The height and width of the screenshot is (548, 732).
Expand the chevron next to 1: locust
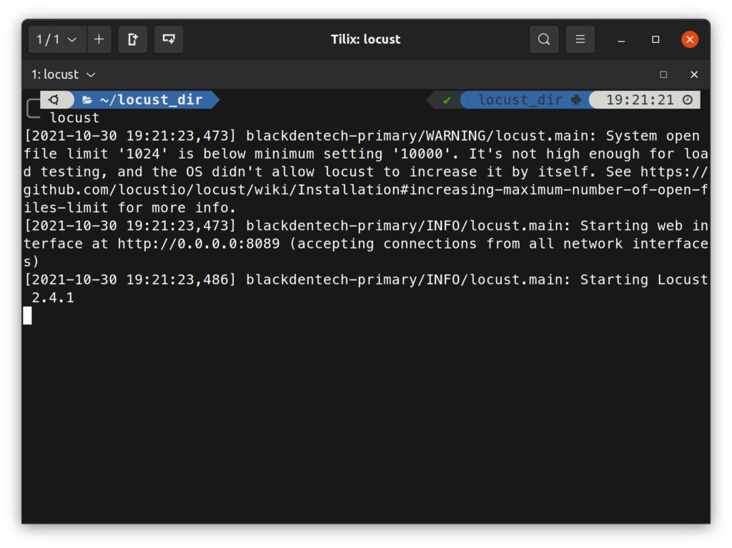click(90, 74)
